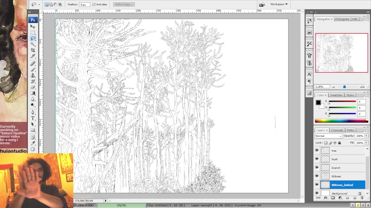Select the Gradient tool

click(33, 93)
